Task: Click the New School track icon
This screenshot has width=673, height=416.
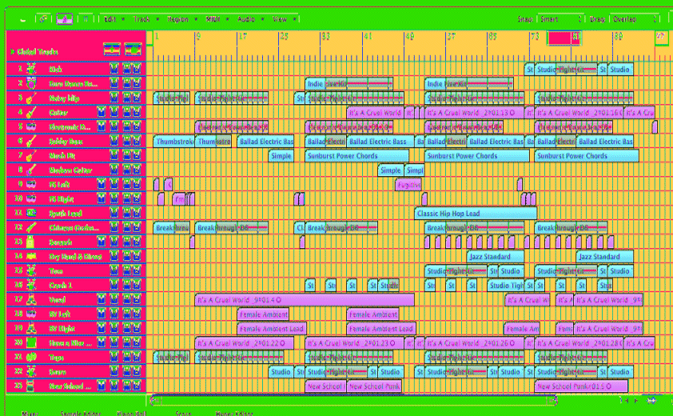Action: click(32, 386)
